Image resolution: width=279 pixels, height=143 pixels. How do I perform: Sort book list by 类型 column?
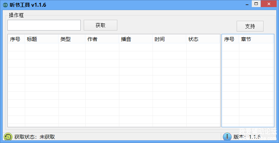pyautogui.click(x=72, y=39)
